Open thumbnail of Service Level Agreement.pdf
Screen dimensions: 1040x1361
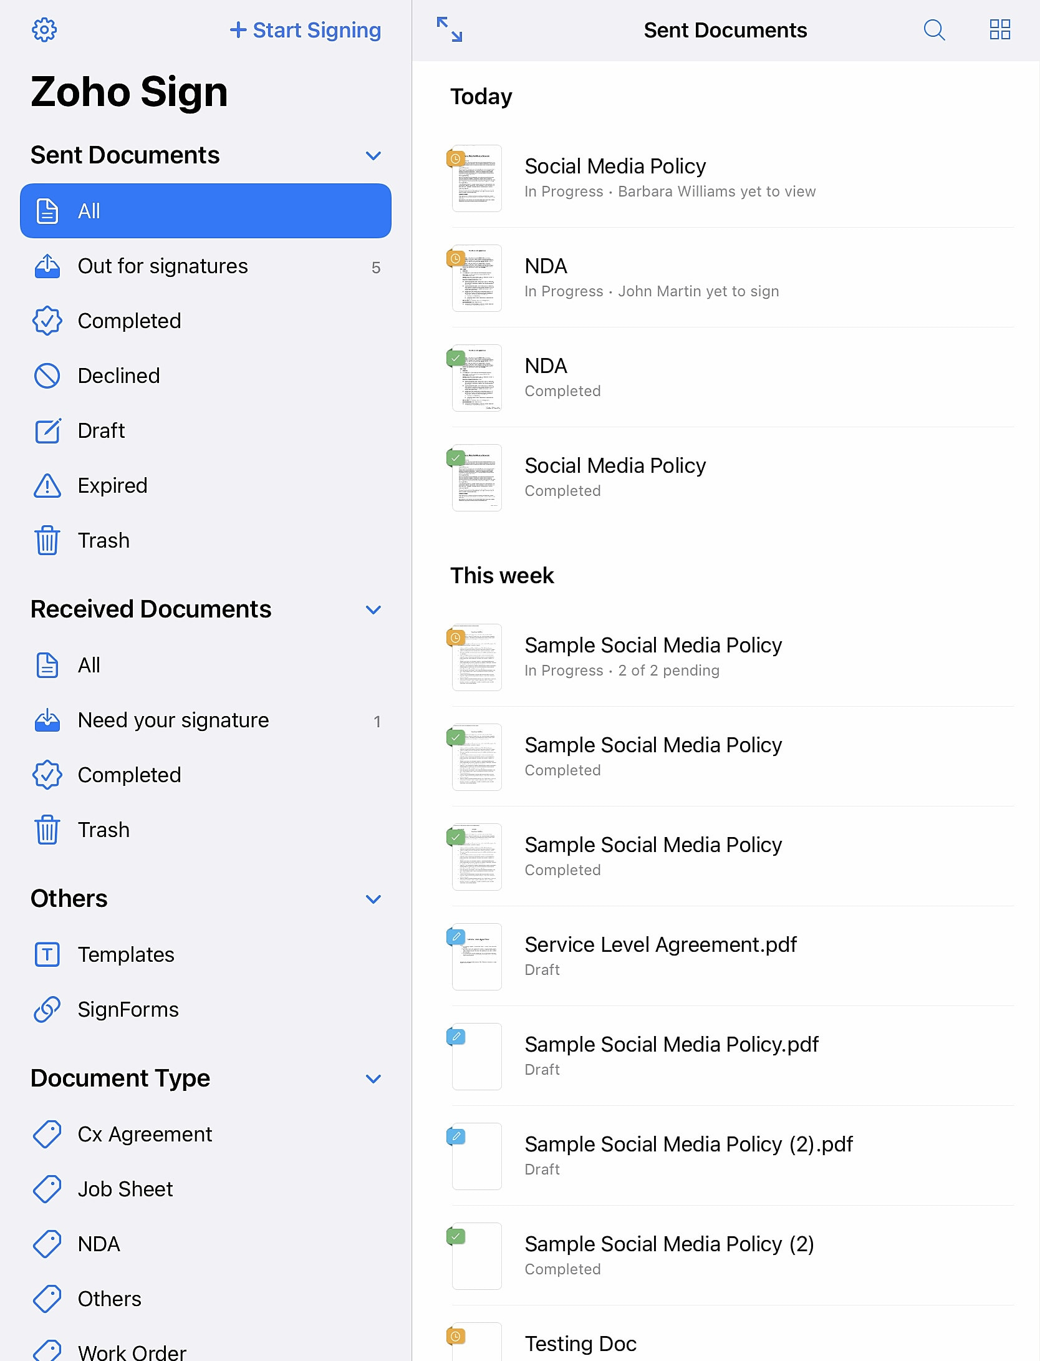point(477,957)
